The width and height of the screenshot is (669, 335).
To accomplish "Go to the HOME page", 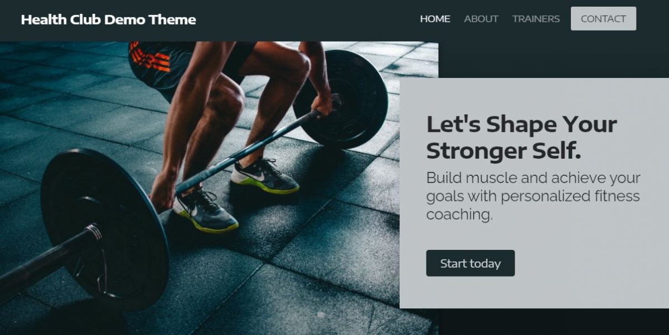I will click(x=435, y=19).
